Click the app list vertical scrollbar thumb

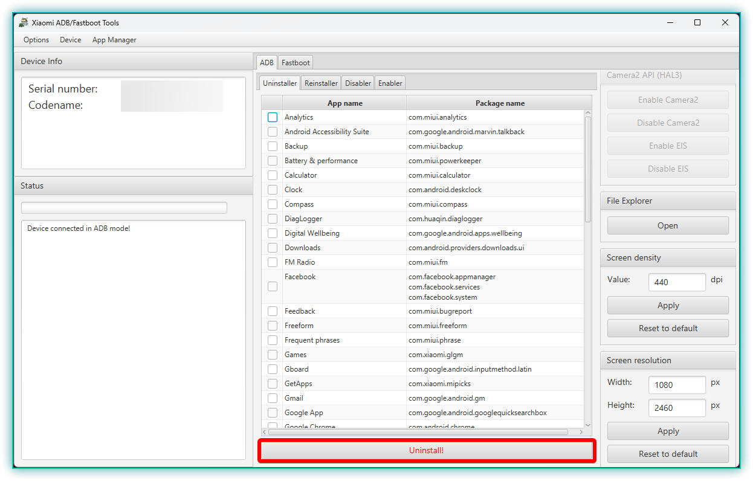pos(588,170)
